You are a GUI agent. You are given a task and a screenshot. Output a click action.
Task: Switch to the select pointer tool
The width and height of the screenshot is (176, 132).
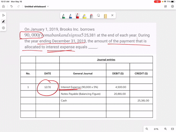(x=3, y=15)
